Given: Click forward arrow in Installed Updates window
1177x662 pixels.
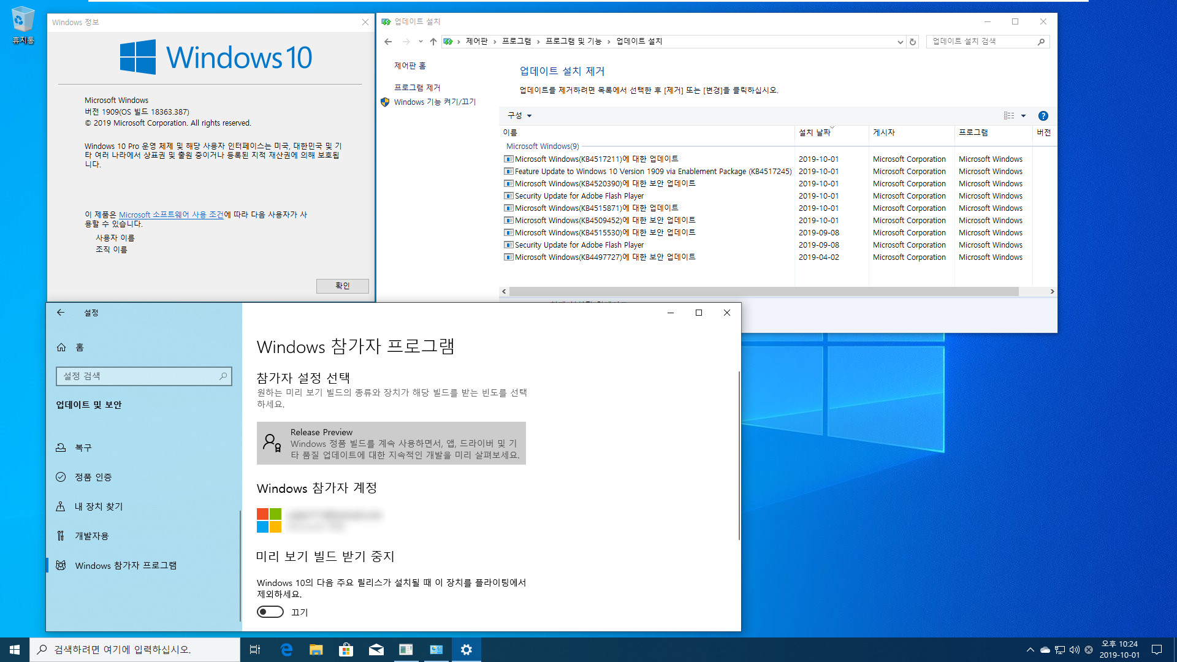Looking at the screenshot, I should (406, 42).
